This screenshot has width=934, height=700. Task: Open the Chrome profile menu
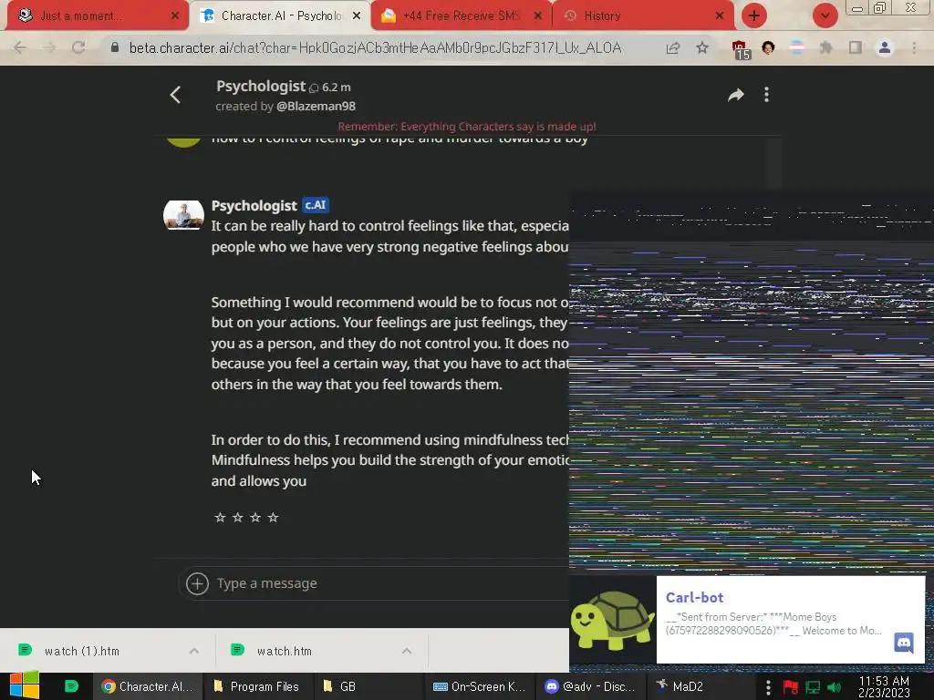click(885, 47)
